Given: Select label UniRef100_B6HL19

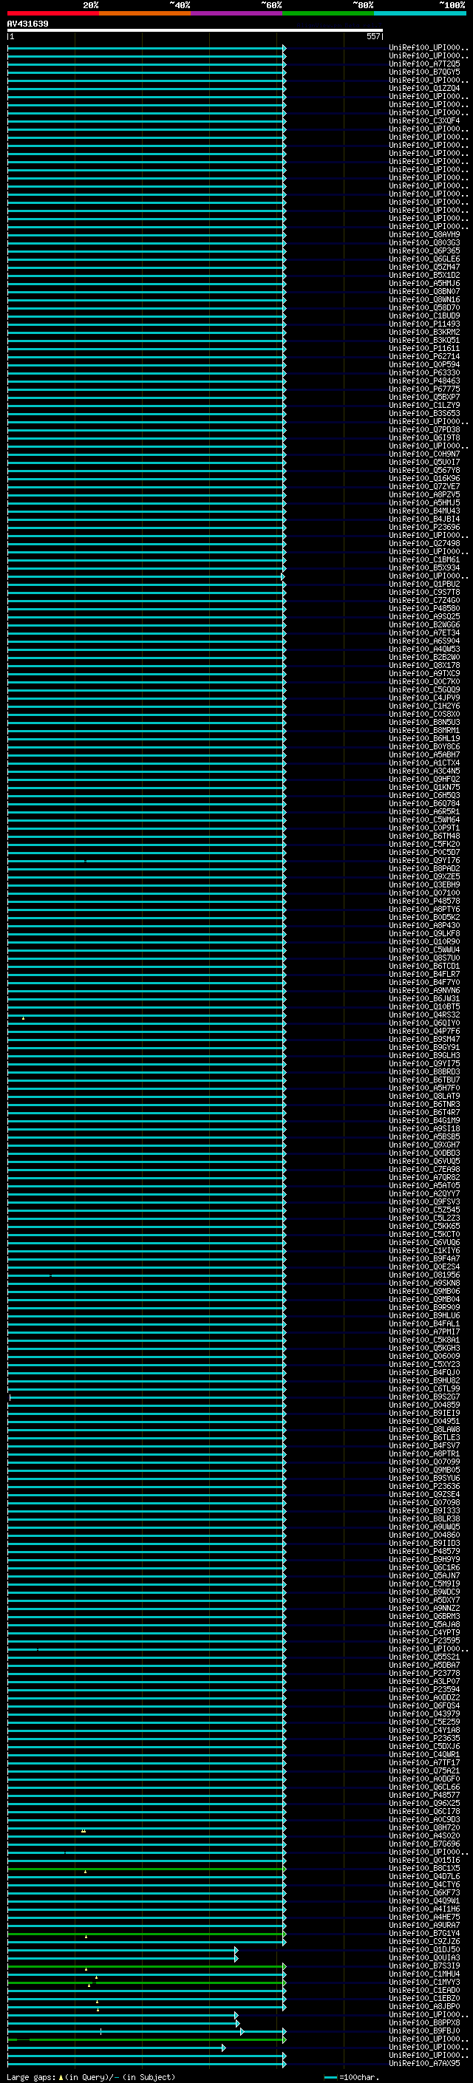Looking at the screenshot, I should pyautogui.click(x=424, y=738).
